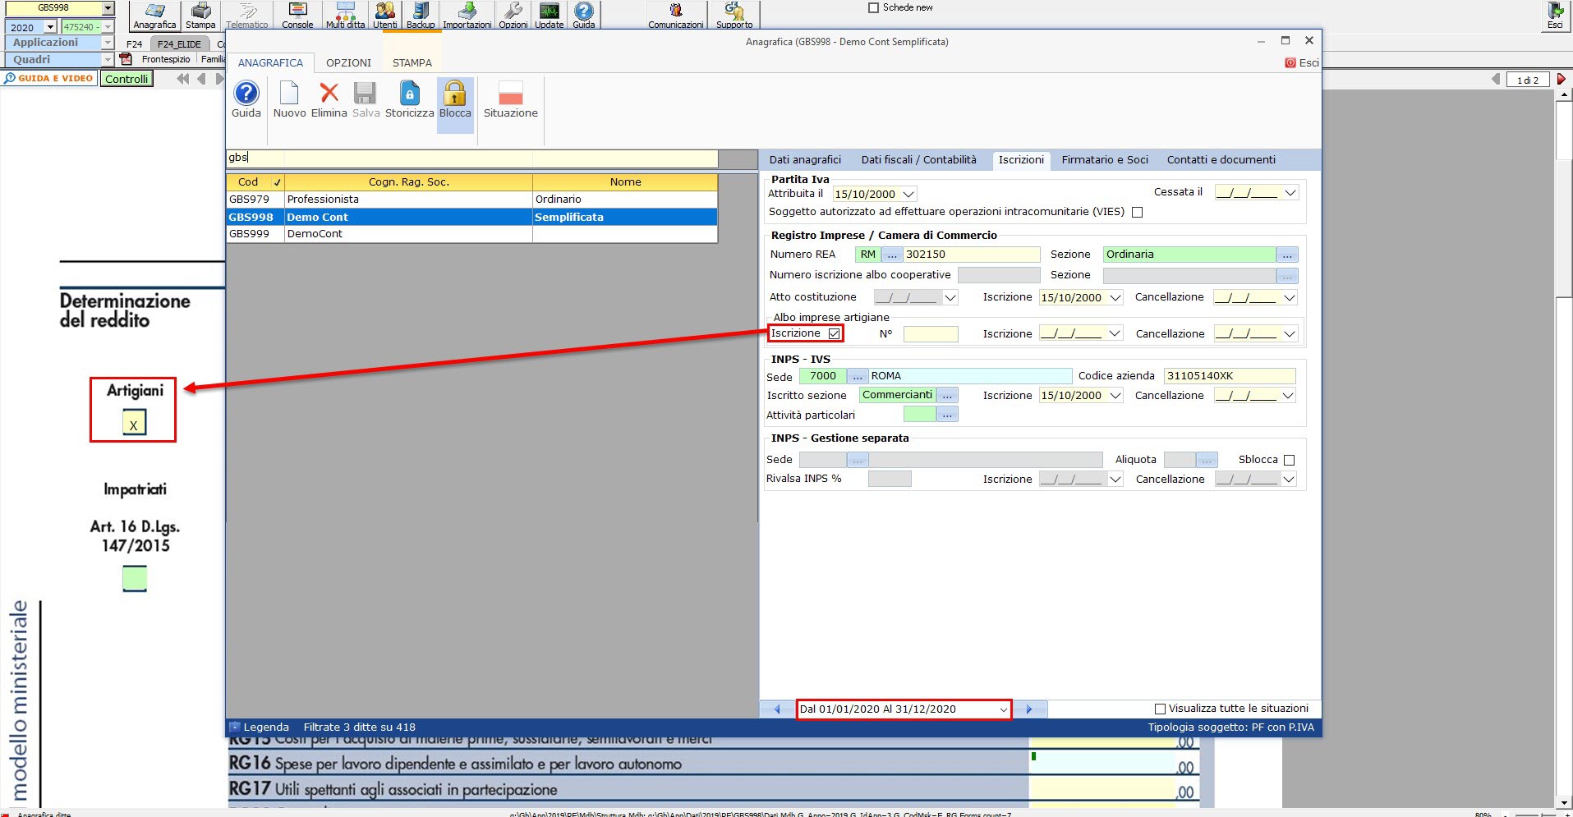
Task: Open the Console toolbar icon
Action: (x=297, y=15)
